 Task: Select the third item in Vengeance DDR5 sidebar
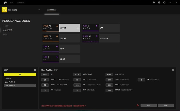[5, 34]
